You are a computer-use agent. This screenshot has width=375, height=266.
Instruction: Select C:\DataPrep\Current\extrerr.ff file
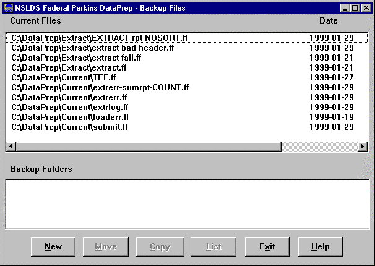187,97
